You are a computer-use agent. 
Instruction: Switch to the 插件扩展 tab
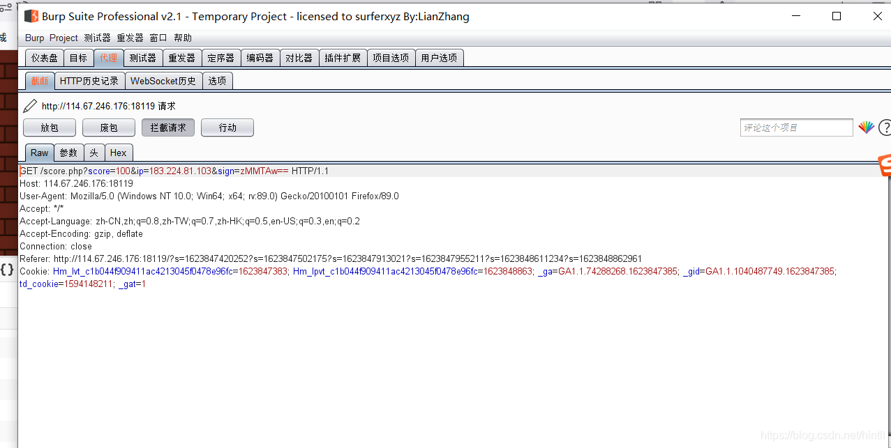pyautogui.click(x=343, y=58)
